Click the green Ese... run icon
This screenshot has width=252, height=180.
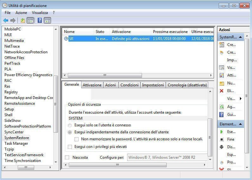[222, 132]
